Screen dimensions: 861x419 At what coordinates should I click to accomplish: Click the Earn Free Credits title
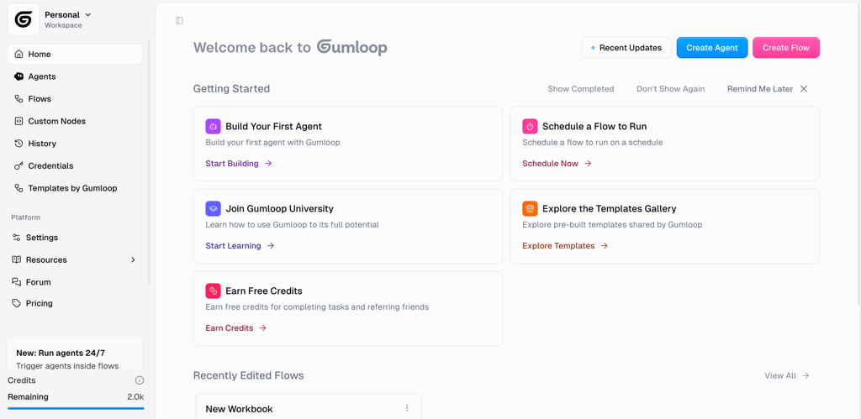pos(264,291)
